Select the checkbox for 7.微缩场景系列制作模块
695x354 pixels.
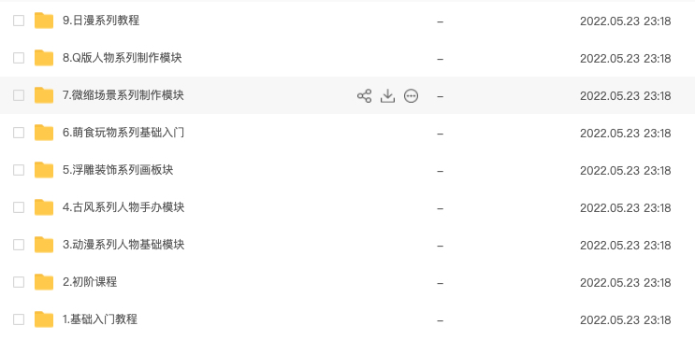click(x=19, y=95)
